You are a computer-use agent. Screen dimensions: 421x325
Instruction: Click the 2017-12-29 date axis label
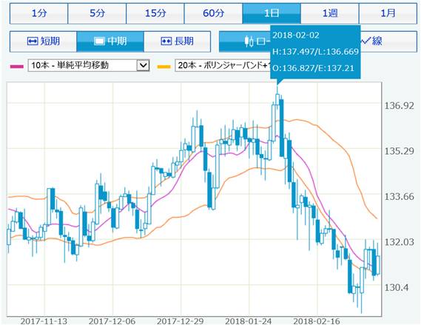(180, 321)
